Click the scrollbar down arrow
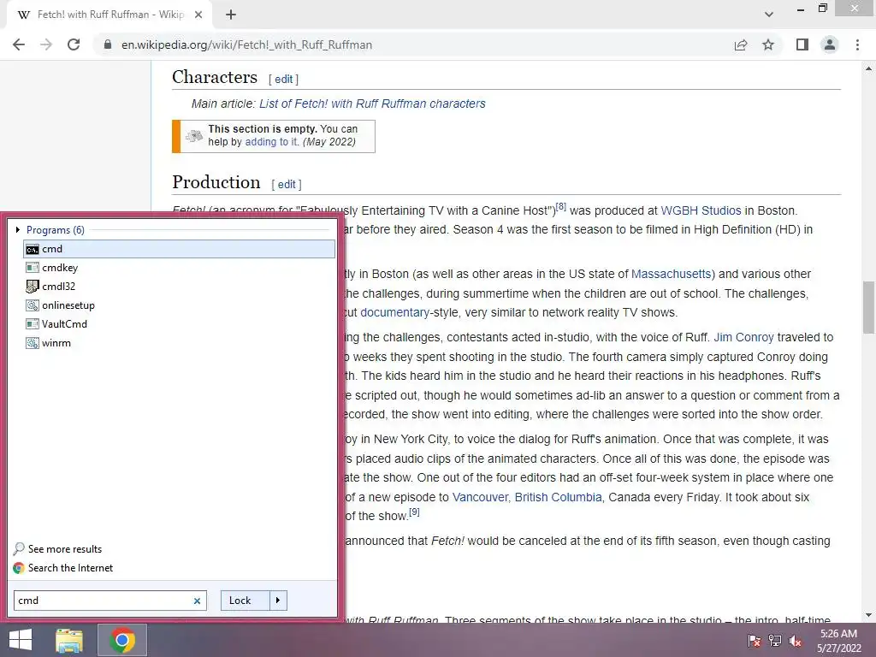Image resolution: width=876 pixels, height=657 pixels. [x=868, y=615]
